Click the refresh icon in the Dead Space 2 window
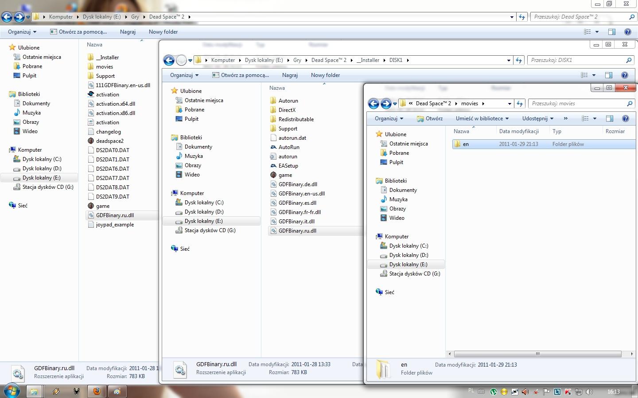The height and width of the screenshot is (398, 638). (x=522, y=17)
